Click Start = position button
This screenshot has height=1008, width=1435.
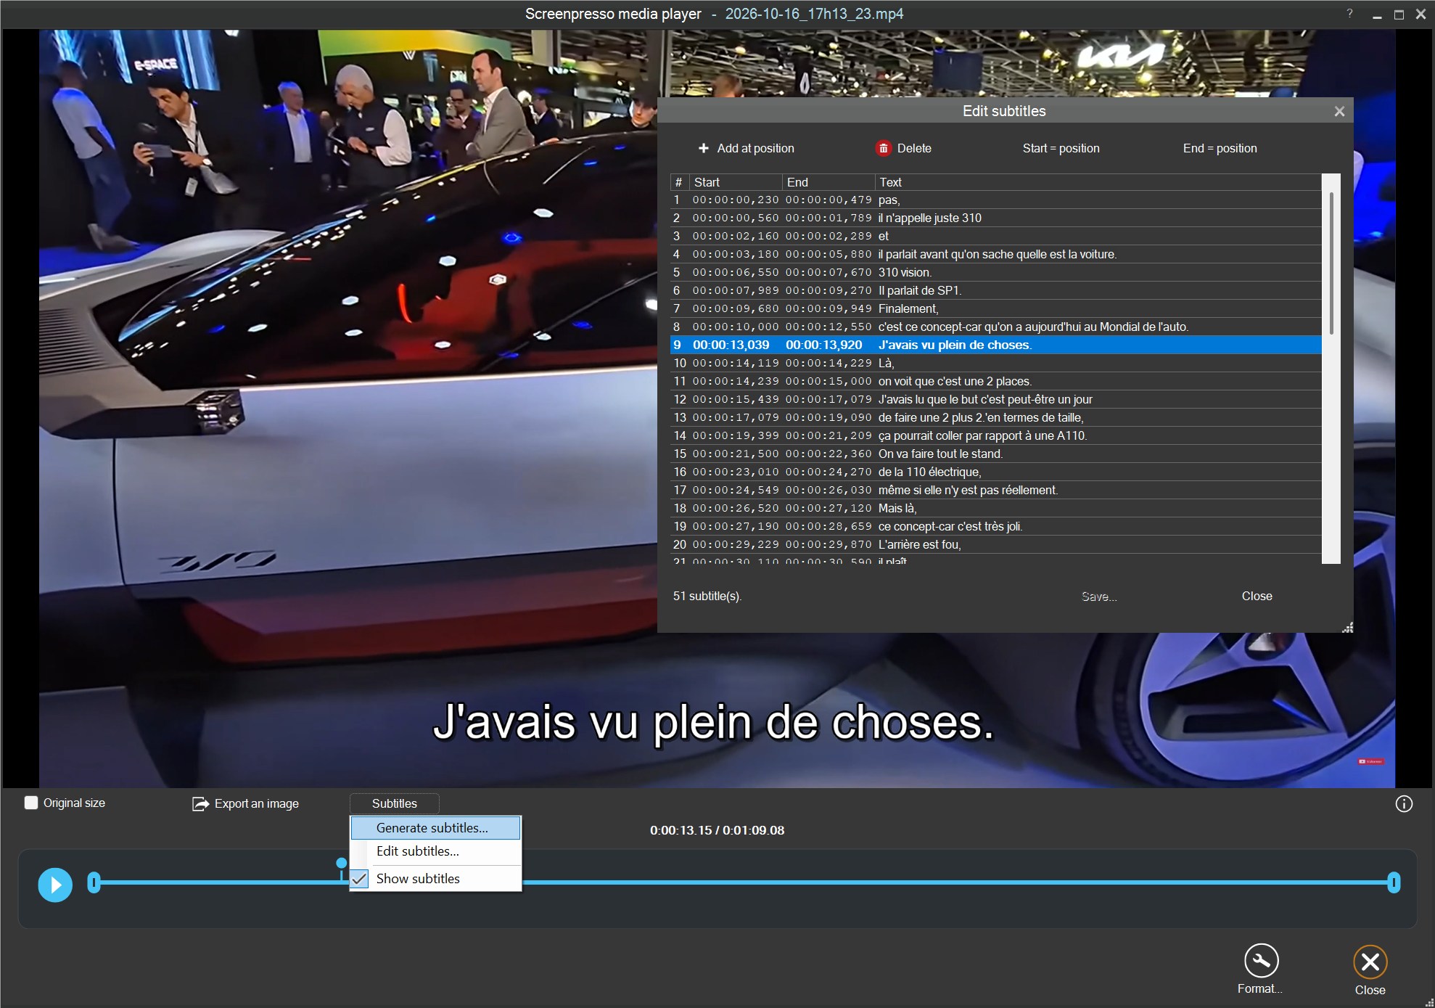click(x=1061, y=148)
